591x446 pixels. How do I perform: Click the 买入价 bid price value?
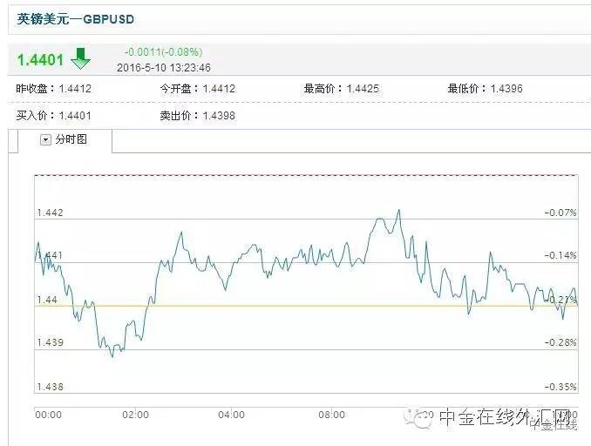pos(75,116)
